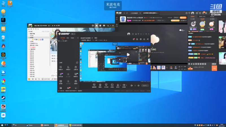Screen dimensions: 226x127
Task: Click the back arrow in the Douyu window
Action: pos(124,13)
